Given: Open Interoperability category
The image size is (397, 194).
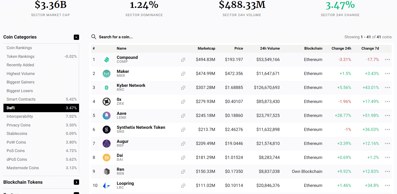Looking at the screenshot, I should pos(20,116).
